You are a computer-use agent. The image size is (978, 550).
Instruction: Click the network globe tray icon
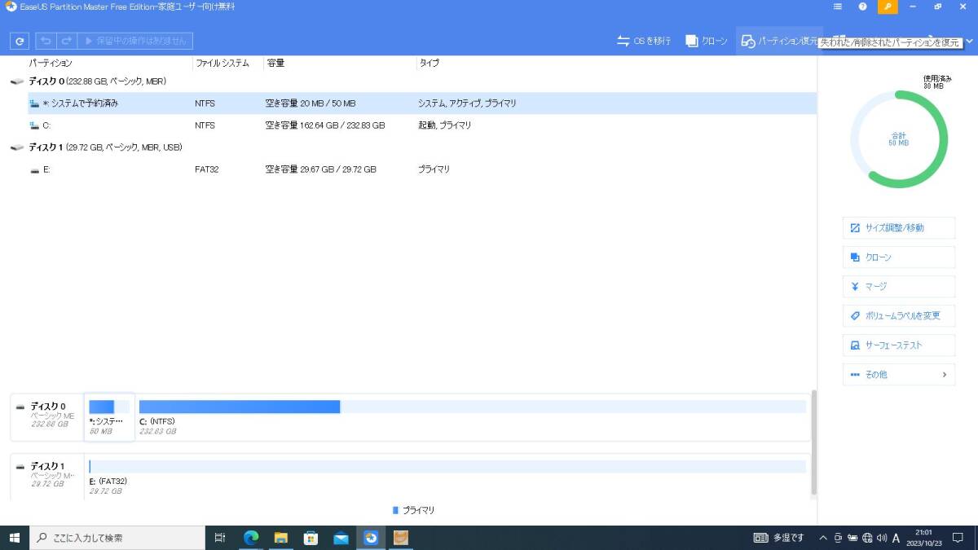pos(867,538)
